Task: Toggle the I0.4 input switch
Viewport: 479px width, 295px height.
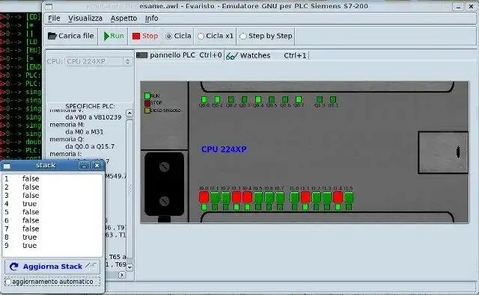Action: [x=247, y=197]
